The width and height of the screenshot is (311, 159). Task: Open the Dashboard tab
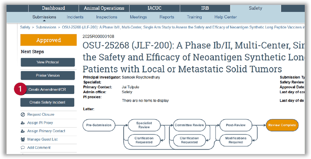(x=53, y=8)
